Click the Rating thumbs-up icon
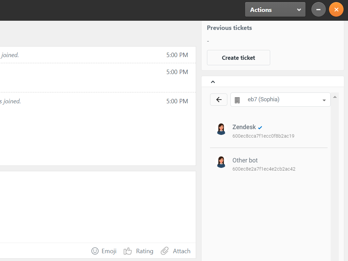This screenshot has height=261, width=348. click(x=128, y=251)
